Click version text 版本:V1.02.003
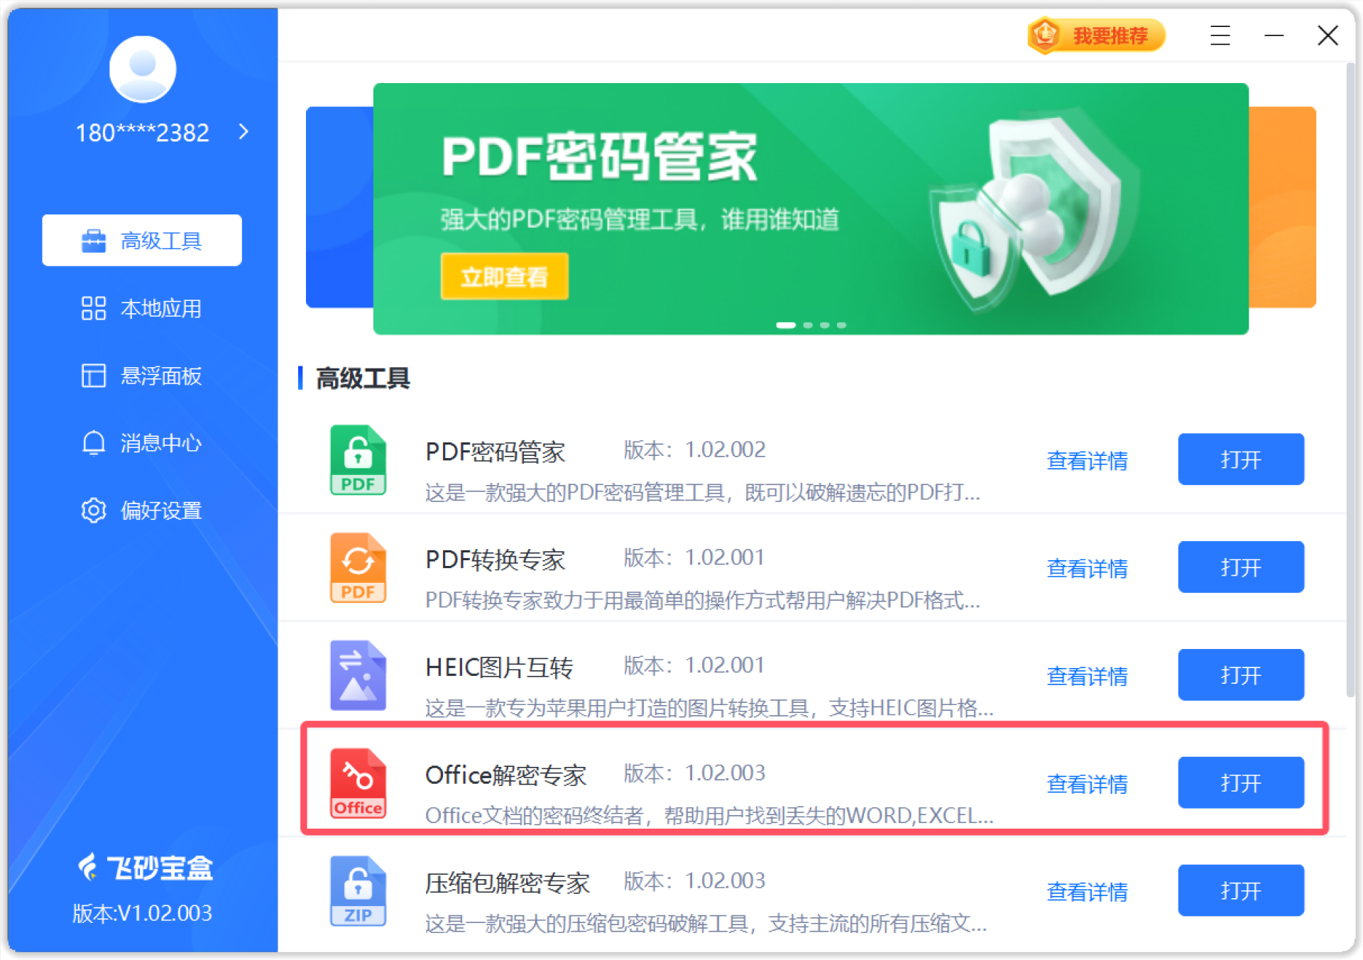The height and width of the screenshot is (960, 1363). (x=143, y=912)
